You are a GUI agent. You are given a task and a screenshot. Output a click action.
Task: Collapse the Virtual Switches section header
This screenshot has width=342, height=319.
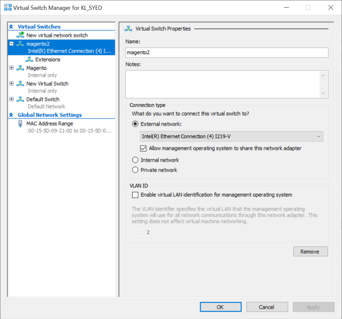pos(12,27)
